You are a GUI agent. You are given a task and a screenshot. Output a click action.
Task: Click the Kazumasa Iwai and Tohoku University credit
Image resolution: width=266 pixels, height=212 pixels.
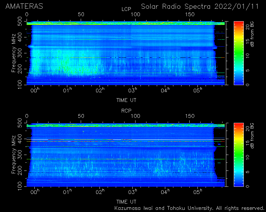189,208
